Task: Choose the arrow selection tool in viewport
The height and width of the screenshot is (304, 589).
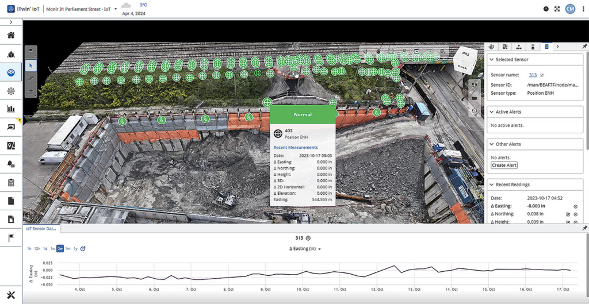Action: coord(31,66)
